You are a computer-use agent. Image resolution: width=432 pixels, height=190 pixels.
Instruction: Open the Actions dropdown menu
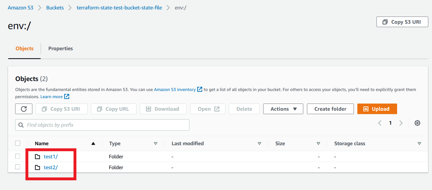(x=283, y=109)
